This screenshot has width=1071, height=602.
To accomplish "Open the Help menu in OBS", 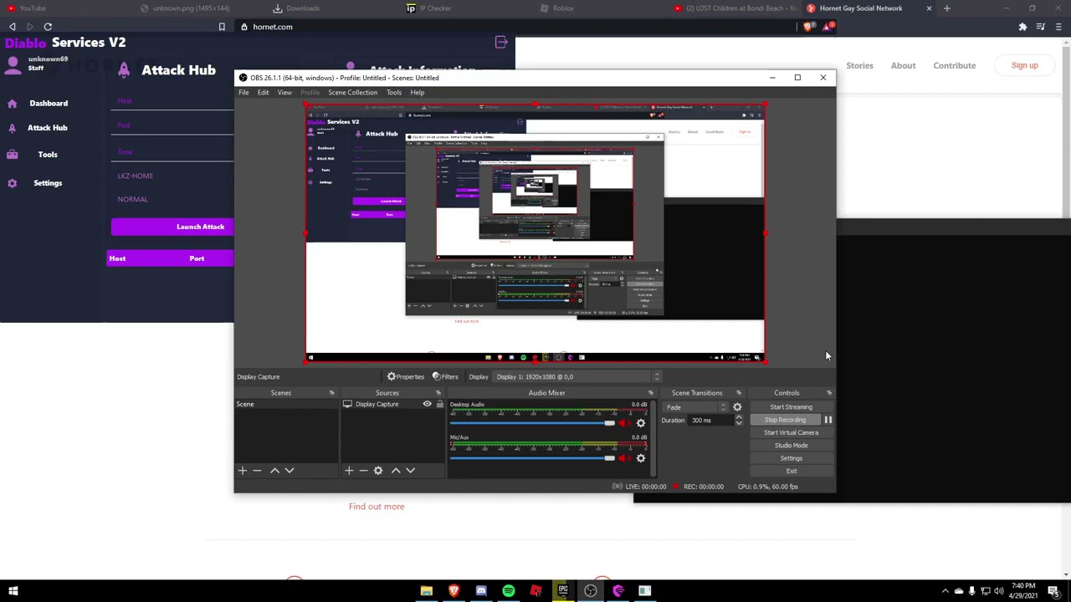I will pos(417,93).
